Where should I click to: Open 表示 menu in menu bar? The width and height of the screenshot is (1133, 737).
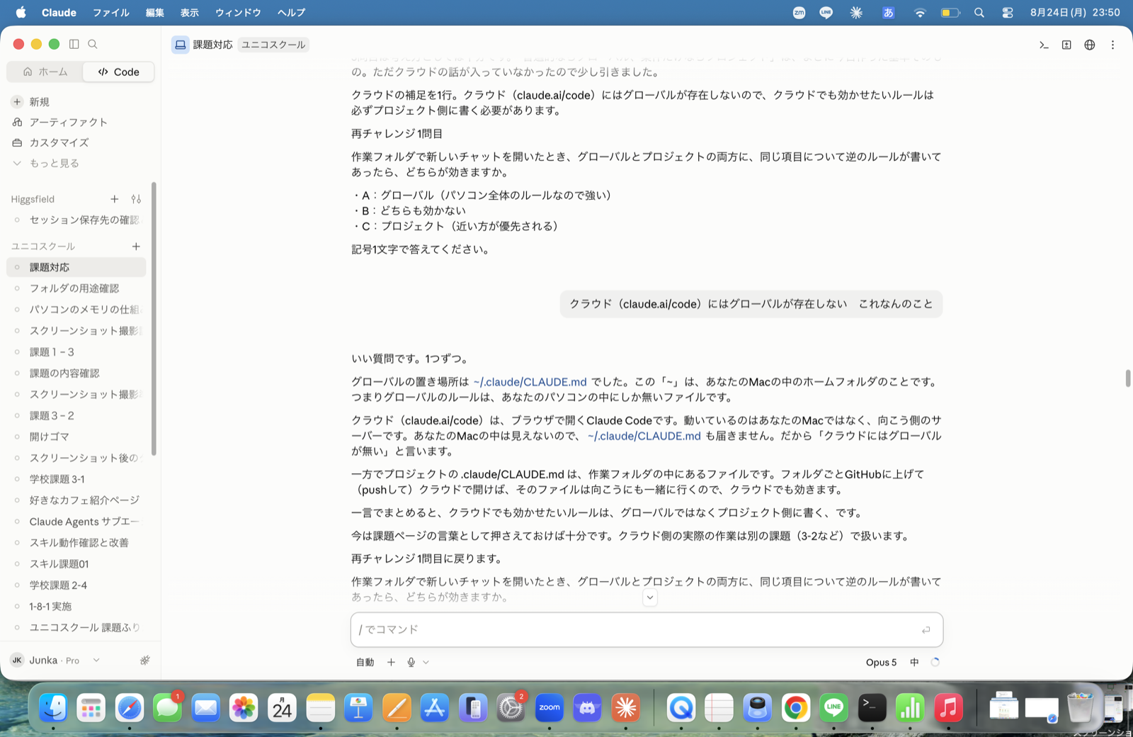(x=190, y=12)
